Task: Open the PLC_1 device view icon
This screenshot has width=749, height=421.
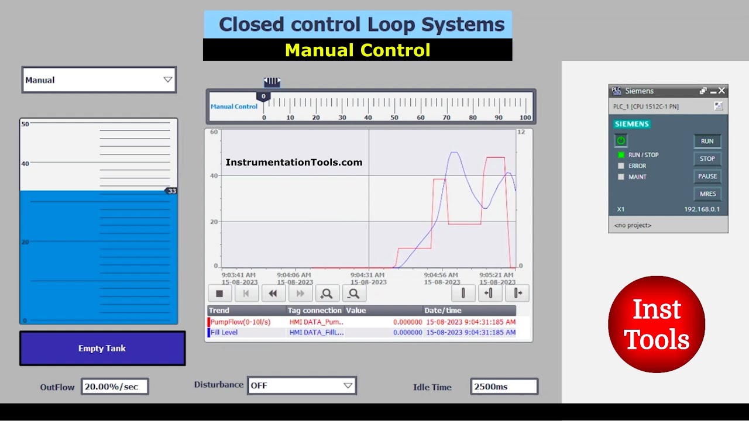Action: tap(718, 106)
